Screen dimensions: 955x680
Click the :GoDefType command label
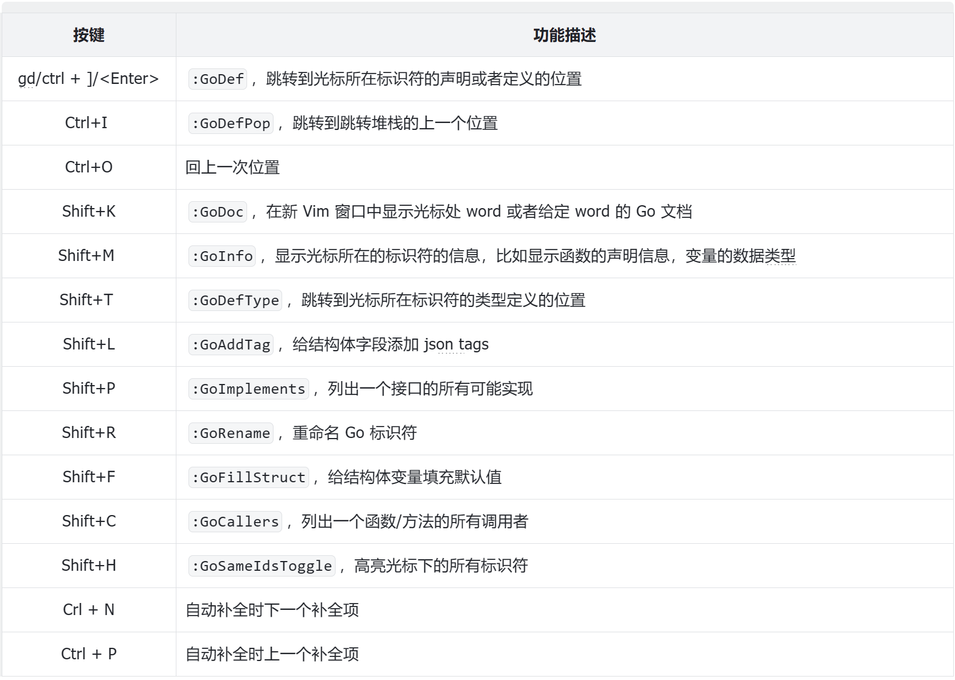[235, 300]
